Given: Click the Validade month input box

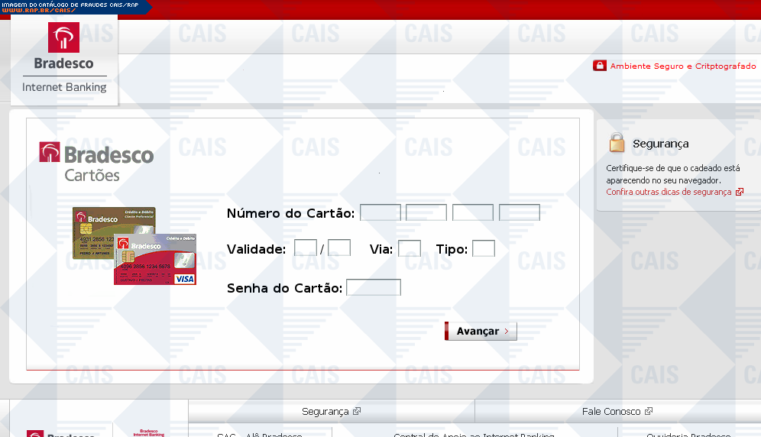Looking at the screenshot, I should tap(306, 248).
